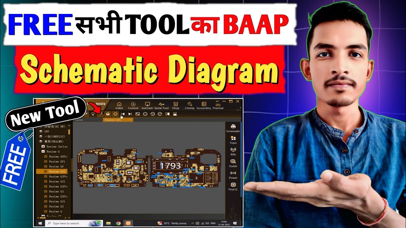
Task: Click the model tree vertical scrollbar thumb
Action: pyautogui.click(x=69, y=132)
